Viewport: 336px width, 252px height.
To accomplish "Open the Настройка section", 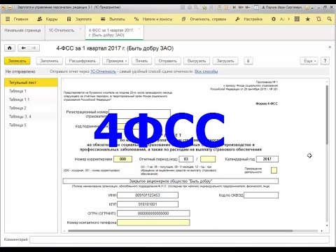I will 248,19.
